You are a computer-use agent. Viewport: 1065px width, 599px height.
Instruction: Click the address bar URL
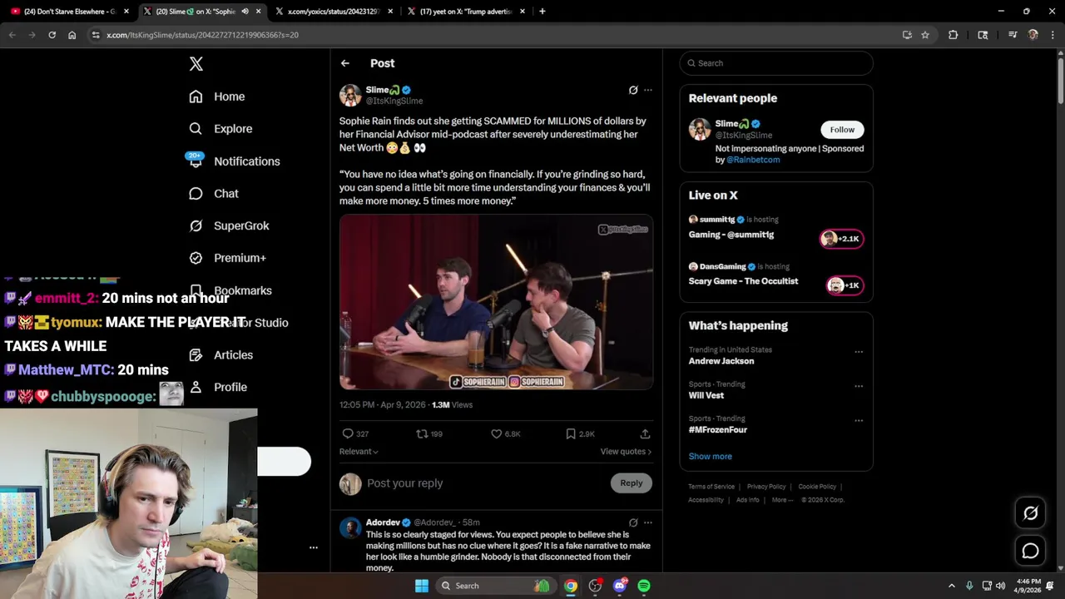[202, 35]
